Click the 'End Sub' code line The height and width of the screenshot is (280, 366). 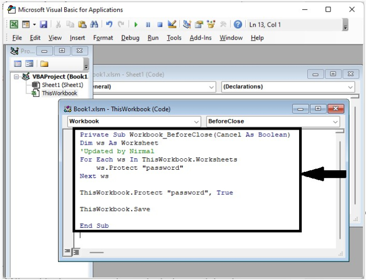point(94,226)
